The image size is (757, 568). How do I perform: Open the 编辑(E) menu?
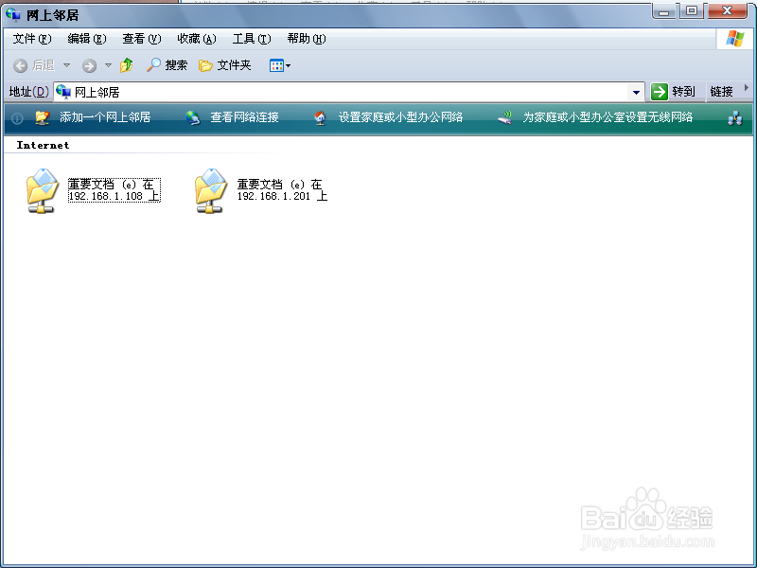tap(87, 39)
